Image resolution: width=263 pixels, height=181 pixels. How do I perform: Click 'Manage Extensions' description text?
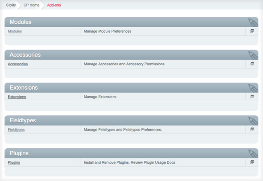pos(100,97)
